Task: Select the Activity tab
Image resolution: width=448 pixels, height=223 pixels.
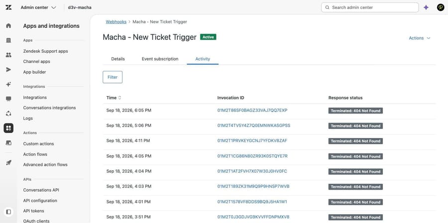Action: pos(203,59)
